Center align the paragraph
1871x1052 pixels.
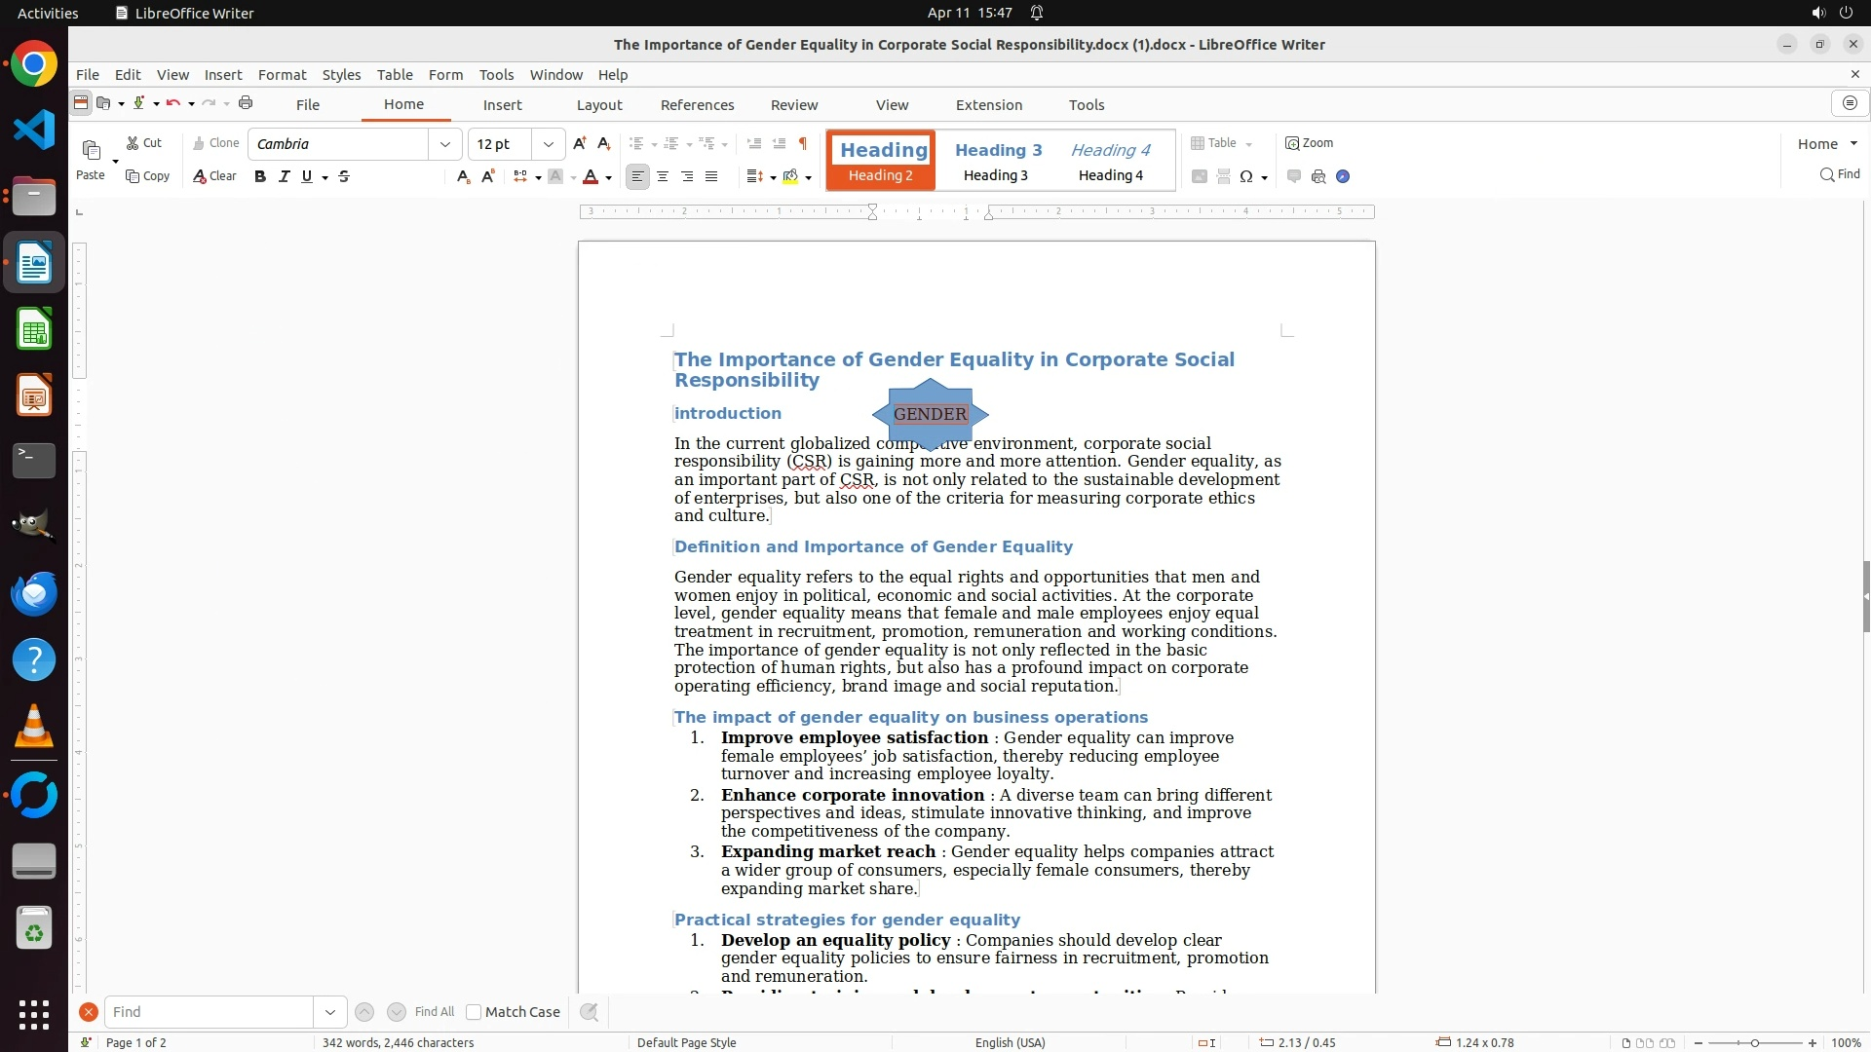663,176
